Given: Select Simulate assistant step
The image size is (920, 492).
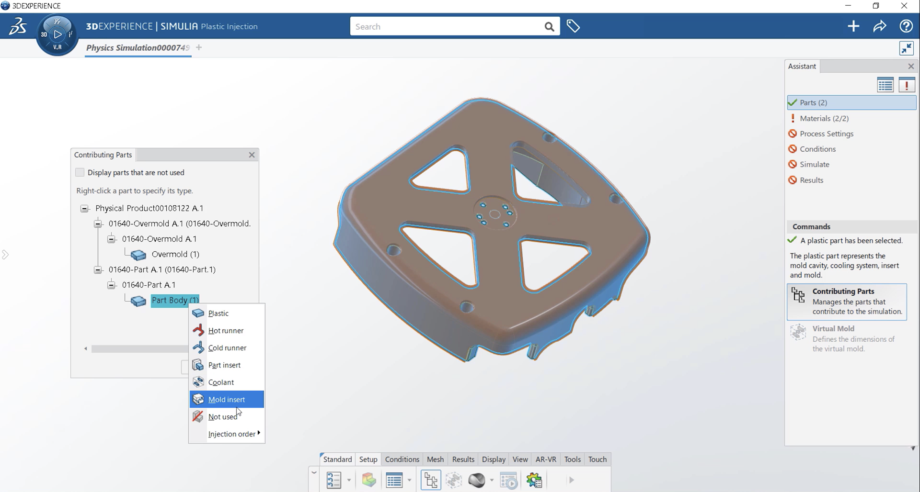Looking at the screenshot, I should (x=851, y=164).
